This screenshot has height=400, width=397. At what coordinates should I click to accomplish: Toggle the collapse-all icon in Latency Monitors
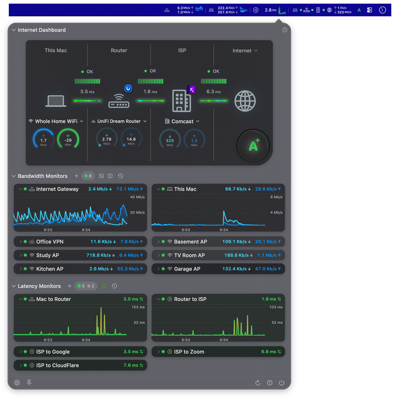point(104,286)
